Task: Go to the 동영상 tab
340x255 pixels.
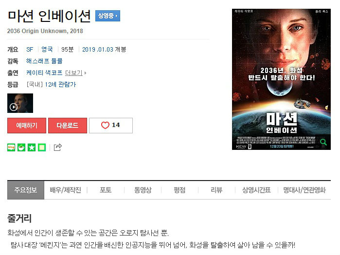Action: [143, 190]
